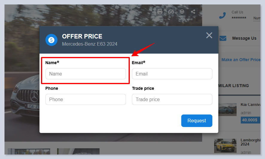Click the share icon above the car photo
The height and width of the screenshot is (159, 265).
point(193,12)
